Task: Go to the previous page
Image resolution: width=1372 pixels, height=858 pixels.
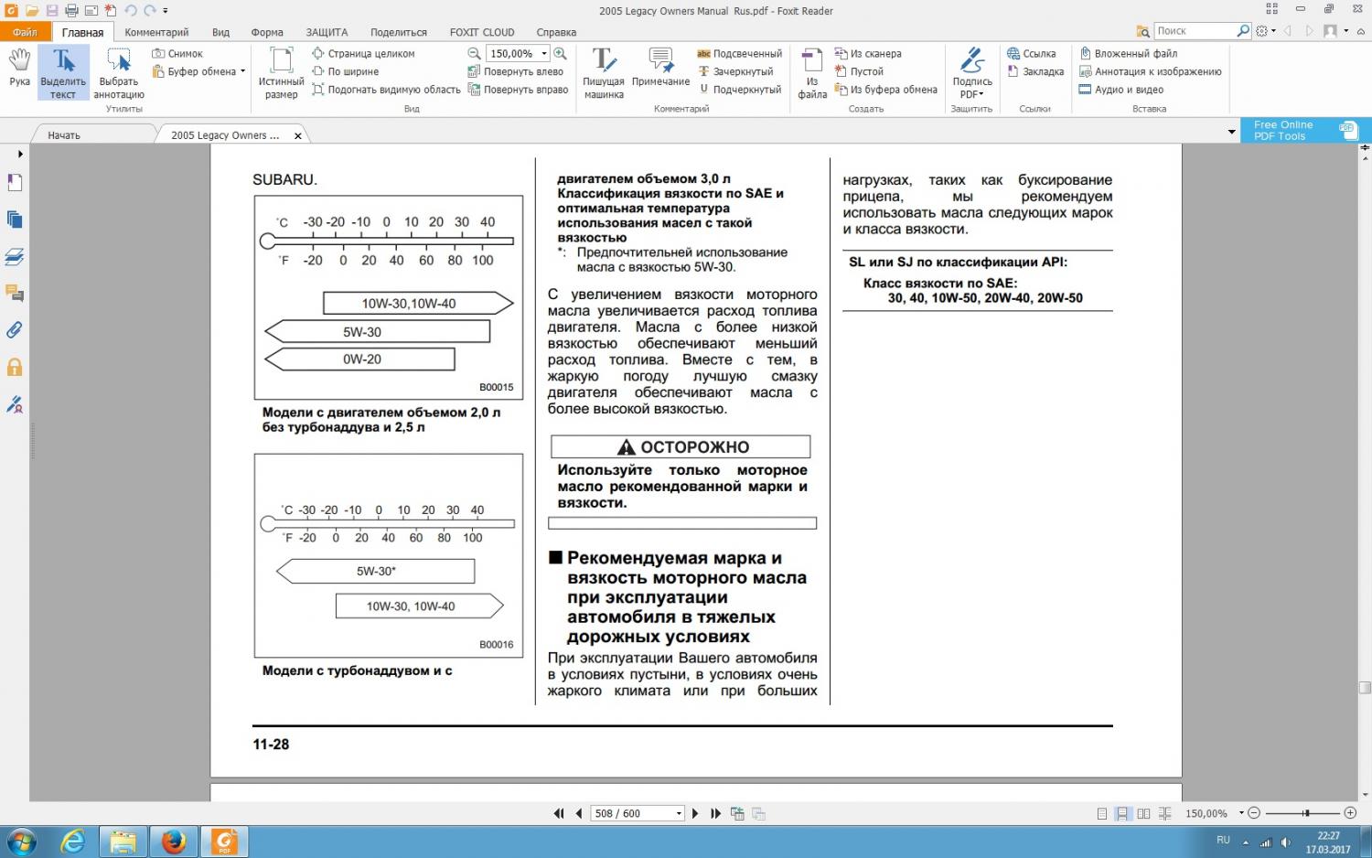Action: [x=579, y=813]
